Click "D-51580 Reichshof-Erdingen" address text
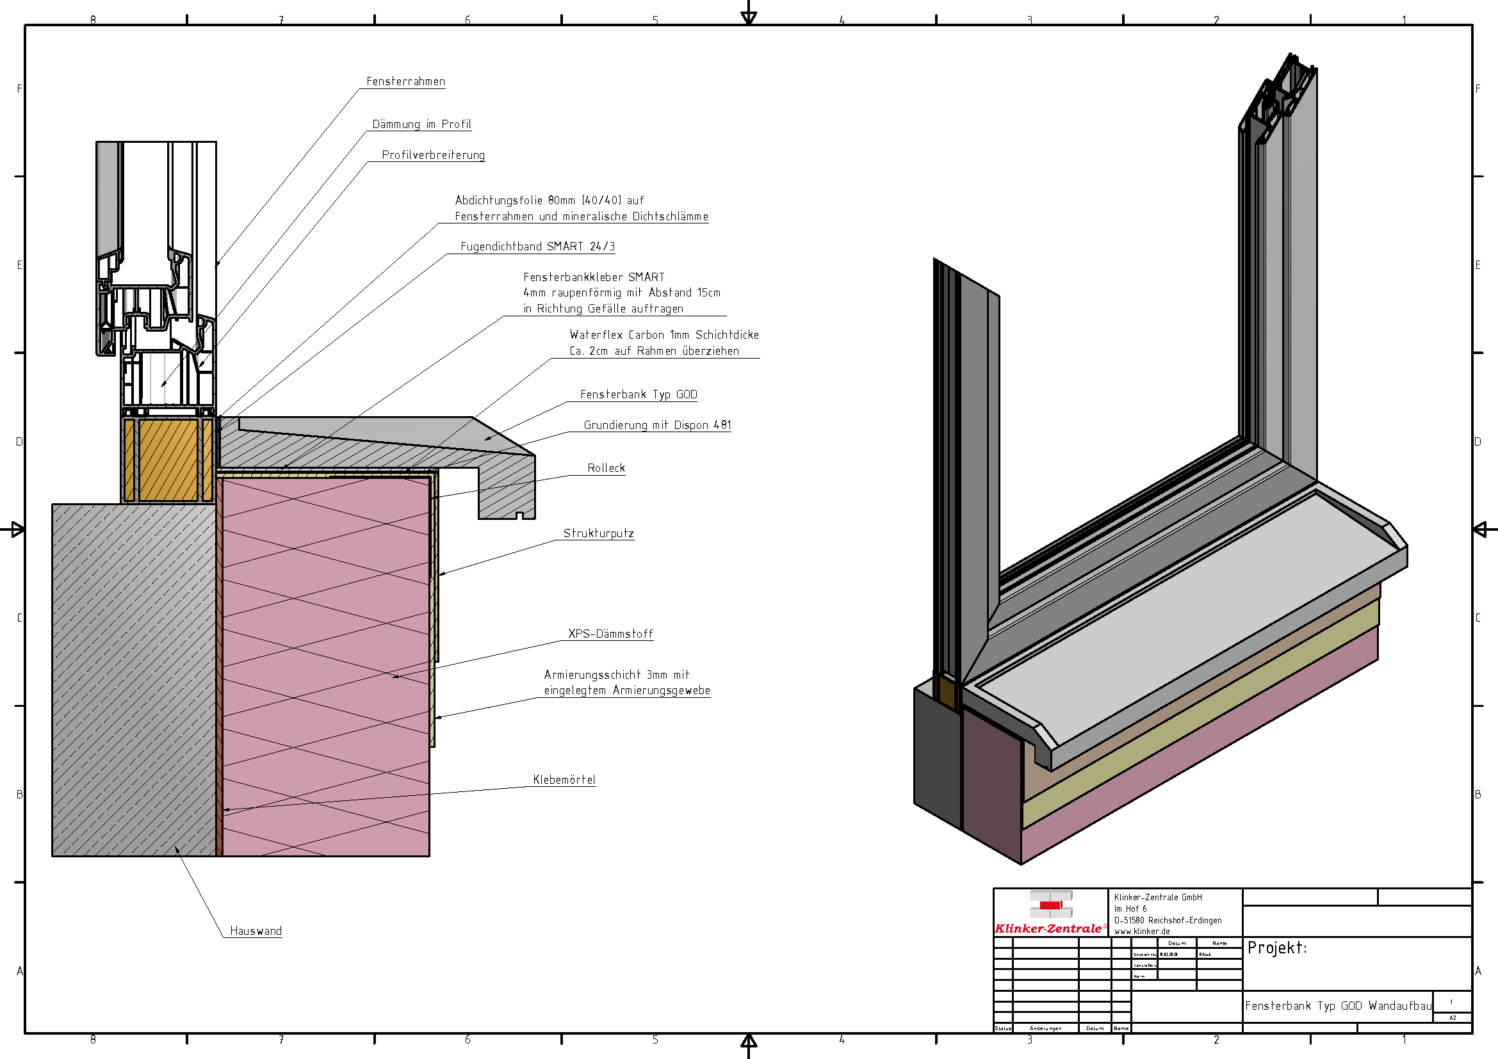This screenshot has width=1498, height=1059. [x=1168, y=921]
